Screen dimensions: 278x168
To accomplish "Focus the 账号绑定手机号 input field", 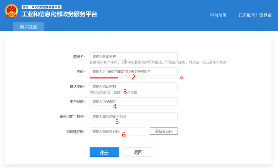I will [x=134, y=116].
